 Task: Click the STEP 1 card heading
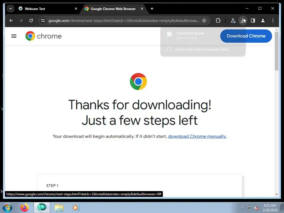click(52, 186)
